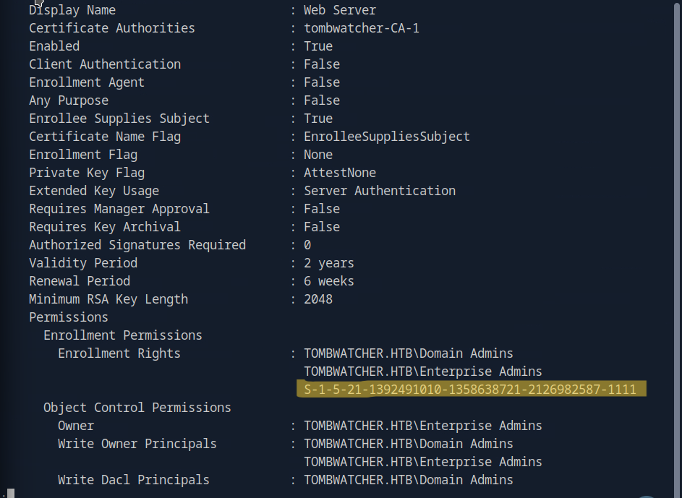Click False value next to Requires Manager Approval
This screenshot has width=682, height=498.
click(x=321, y=209)
